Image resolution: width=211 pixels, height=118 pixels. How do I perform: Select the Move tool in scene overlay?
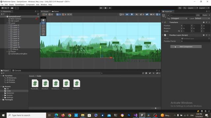pyautogui.click(x=43, y=23)
